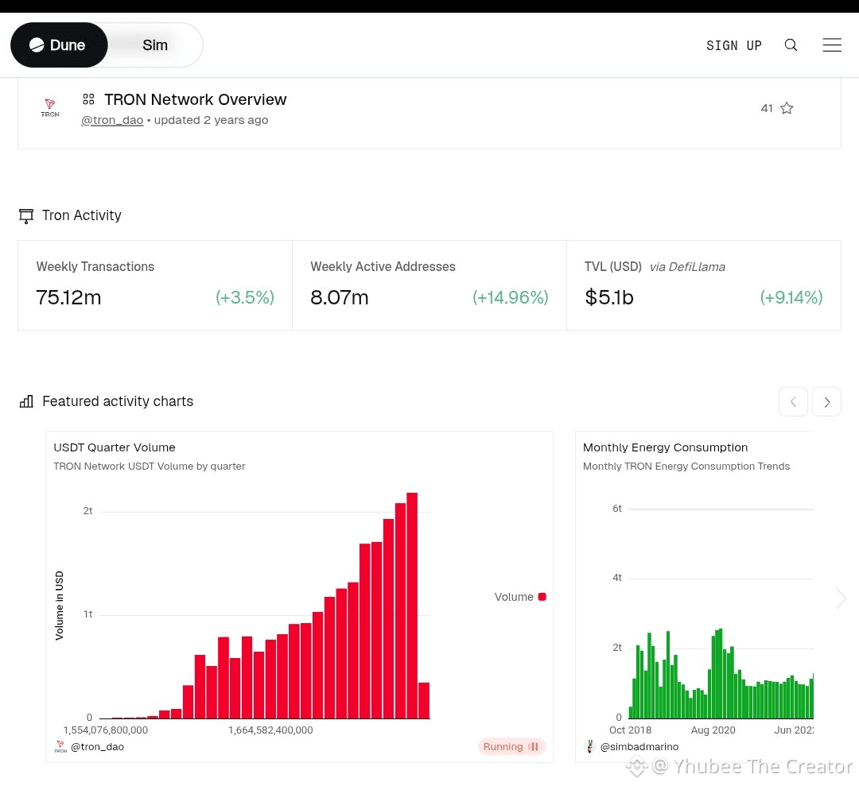Click the Running status badge

[x=511, y=746]
